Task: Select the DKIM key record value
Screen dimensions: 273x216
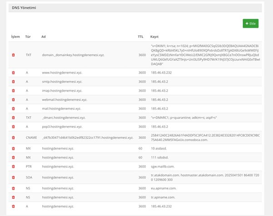Action: 205,55
